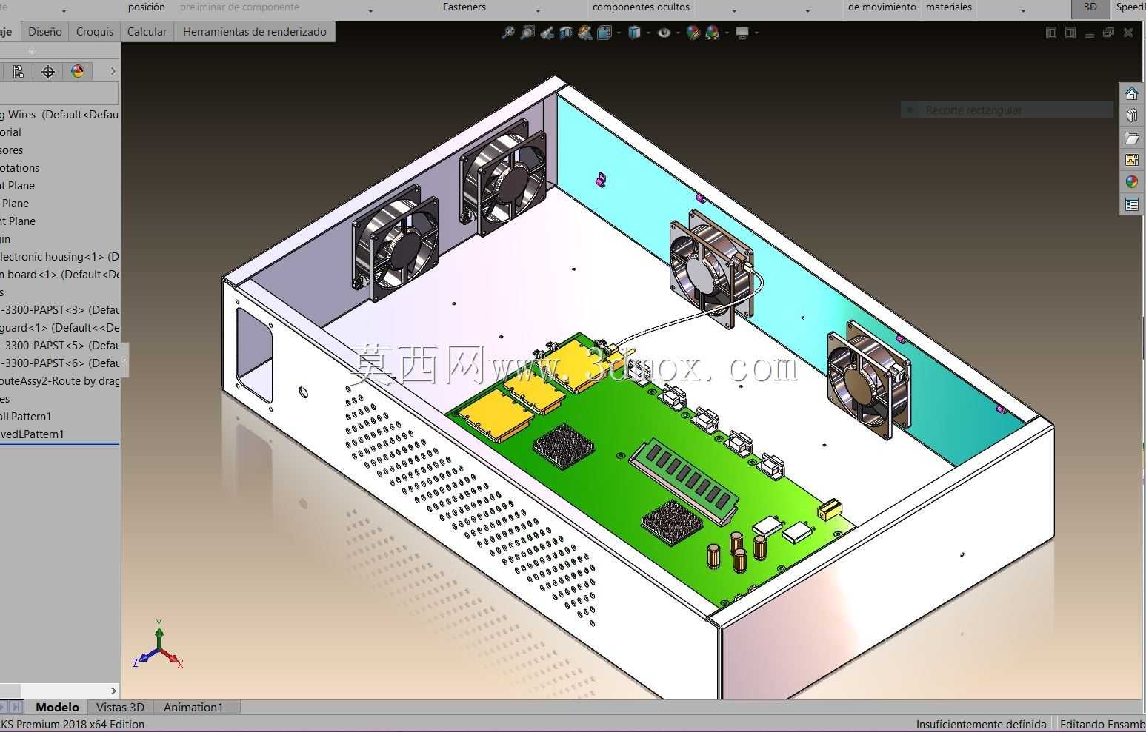1146x732 pixels.
Task: Select the -3300-PAPST<3> tree item
Action: pos(60,310)
